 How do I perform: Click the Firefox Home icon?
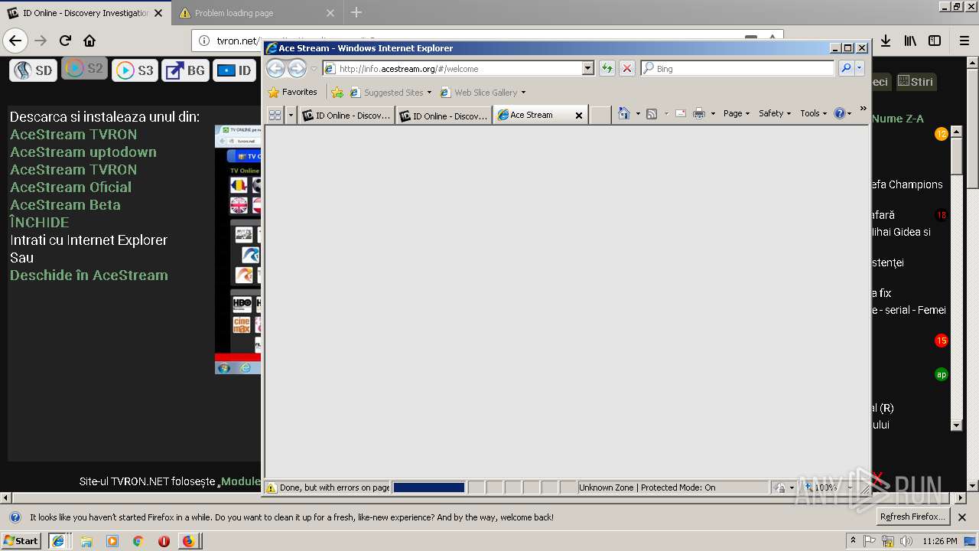[x=89, y=41]
